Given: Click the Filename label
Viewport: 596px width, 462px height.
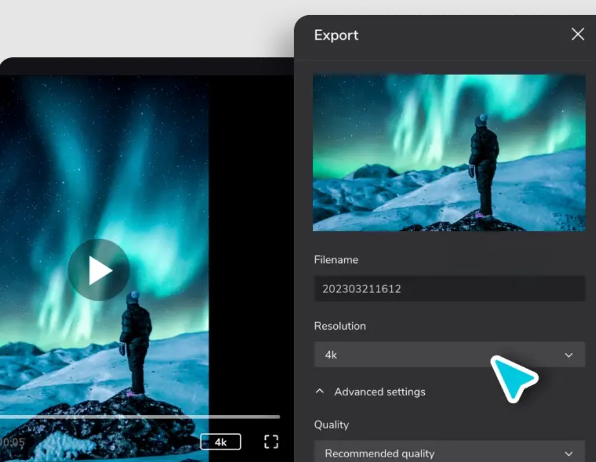Looking at the screenshot, I should pyautogui.click(x=336, y=259).
